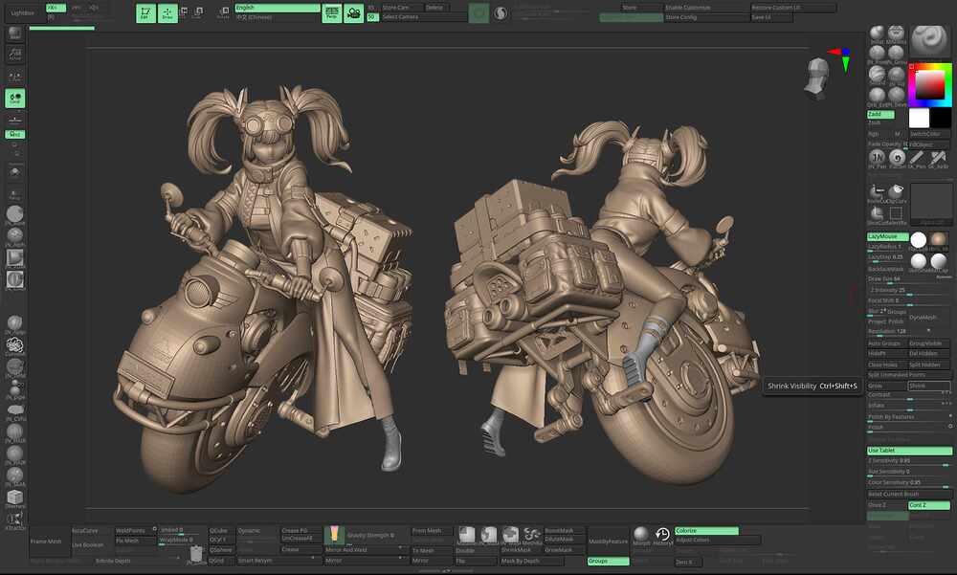
Task: Select the Draw mode icon
Action: click(167, 12)
